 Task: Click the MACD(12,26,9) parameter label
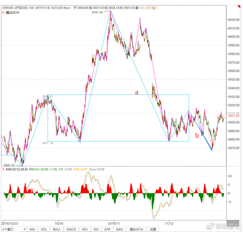(x=17, y=169)
